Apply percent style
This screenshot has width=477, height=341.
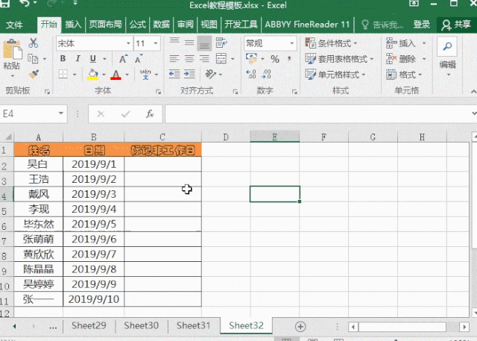(x=275, y=59)
